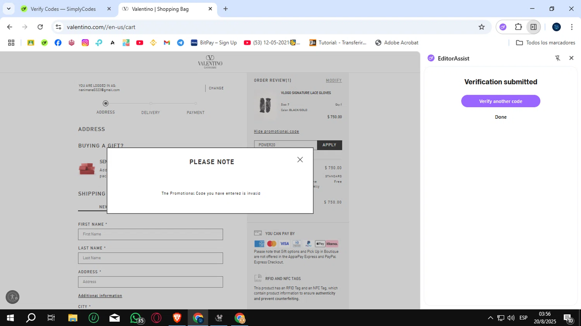
Task: Open the Telegram bookmark
Action: [180, 43]
